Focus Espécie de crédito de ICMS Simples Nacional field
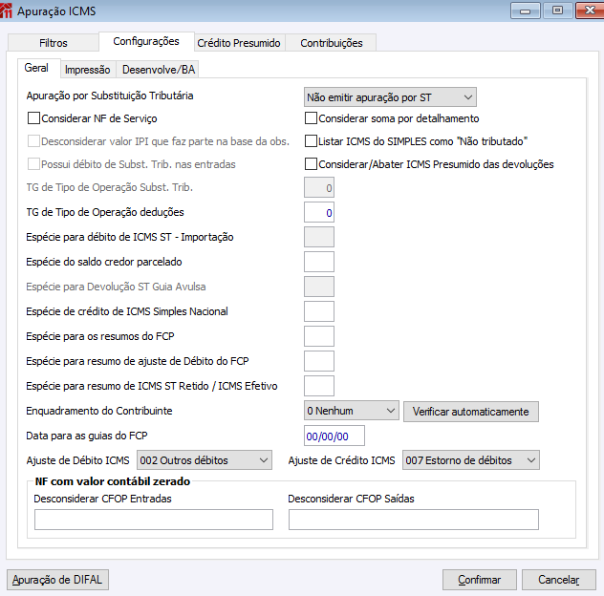 pos(319,311)
